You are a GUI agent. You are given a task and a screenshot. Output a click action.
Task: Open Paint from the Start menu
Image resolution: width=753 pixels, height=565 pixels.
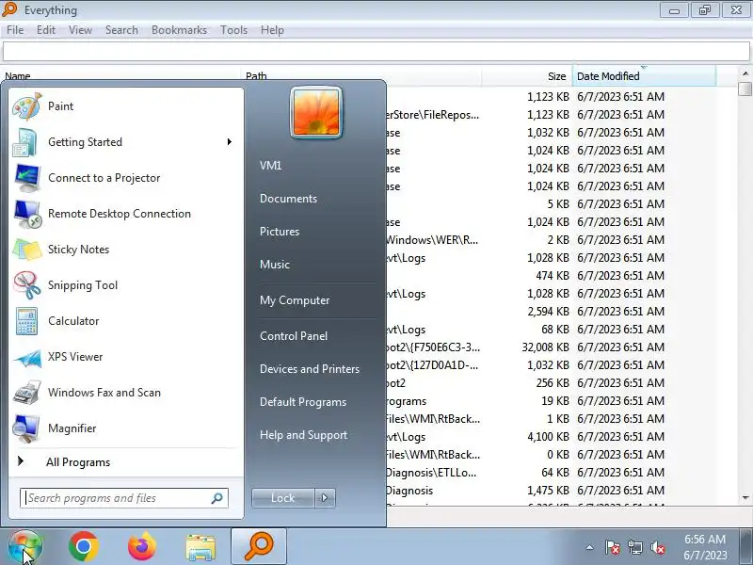pyautogui.click(x=125, y=106)
